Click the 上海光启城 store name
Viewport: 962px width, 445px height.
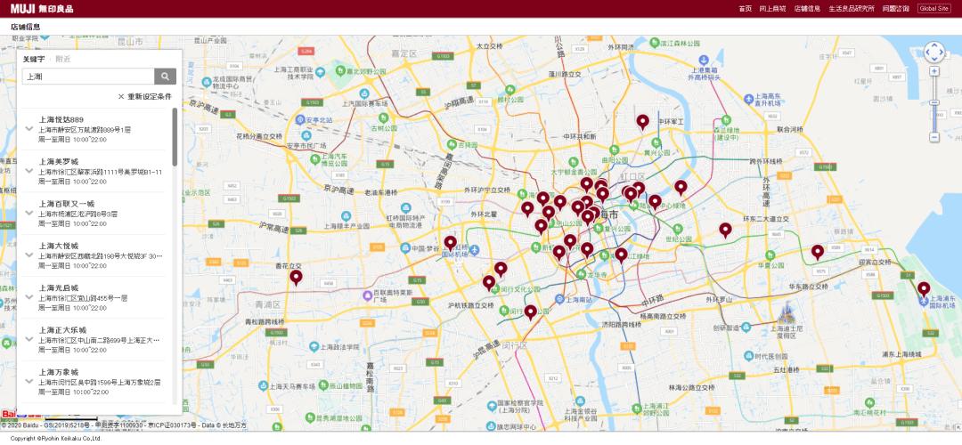pyautogui.click(x=59, y=287)
